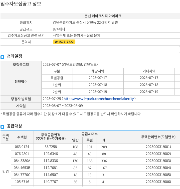Click the 874세대 supply scale value
The height and width of the screenshot is (189, 180).
pyautogui.click(x=59, y=29)
